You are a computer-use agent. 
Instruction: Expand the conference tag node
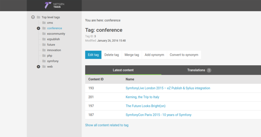tap(38, 28)
